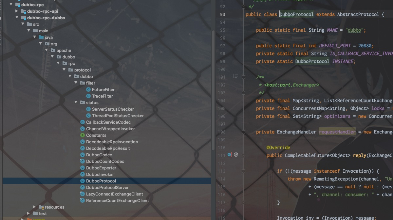393x220 pixels.
Task: Click the ServerStatusChecker class icon
Action: (88, 109)
